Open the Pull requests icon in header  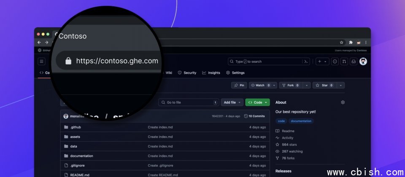coord(344,62)
